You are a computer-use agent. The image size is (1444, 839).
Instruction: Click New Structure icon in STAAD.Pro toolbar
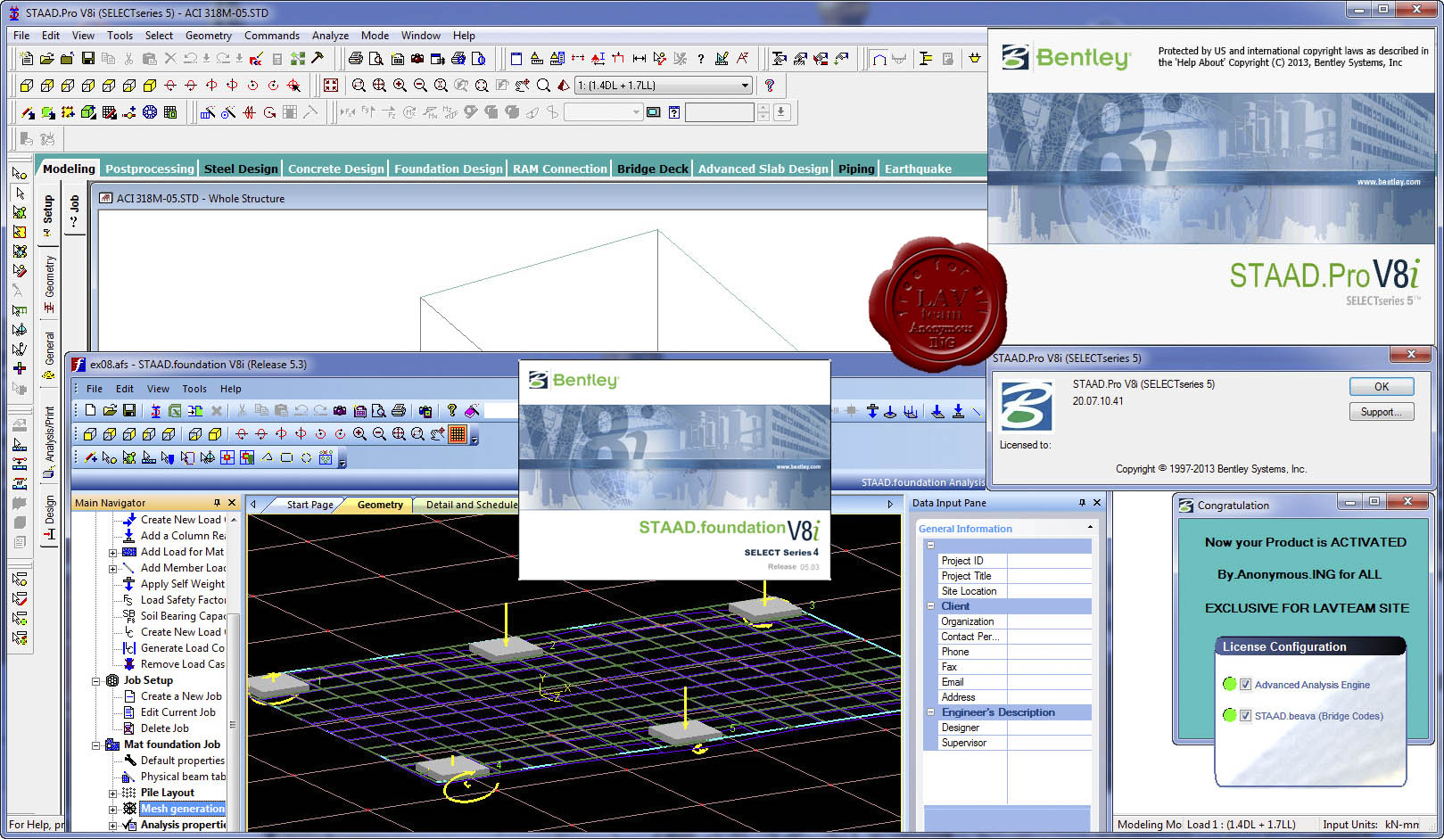coord(26,59)
